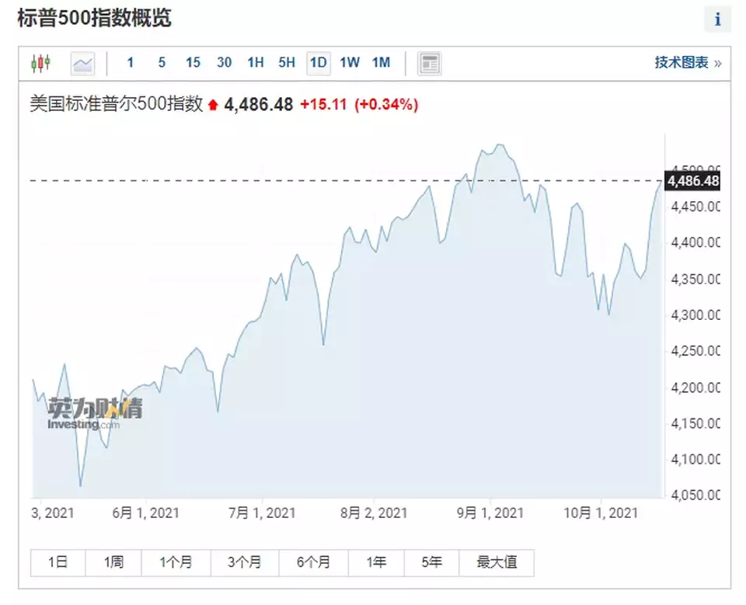Click the 4,486.48 current price marker
The image size is (746, 605).
coord(692,181)
